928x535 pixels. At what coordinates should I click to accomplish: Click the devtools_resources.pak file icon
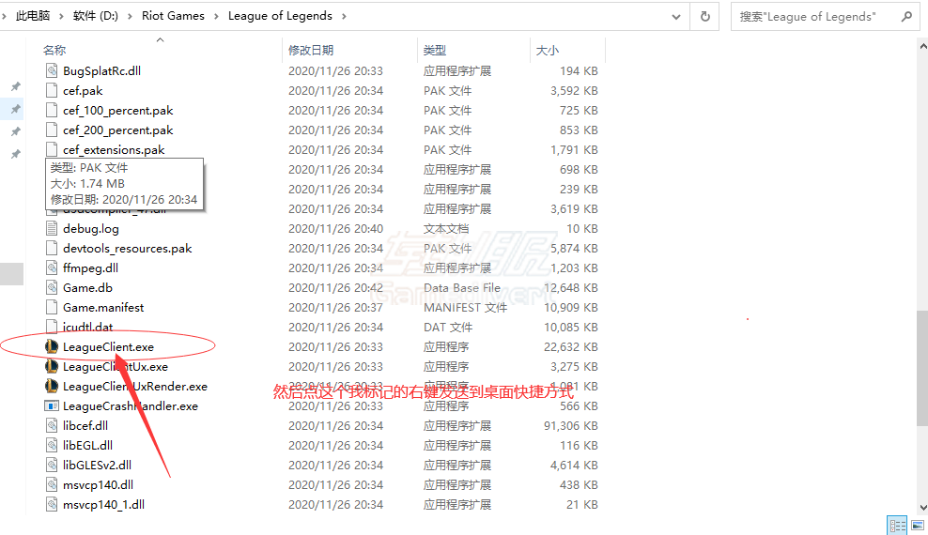tap(52, 249)
